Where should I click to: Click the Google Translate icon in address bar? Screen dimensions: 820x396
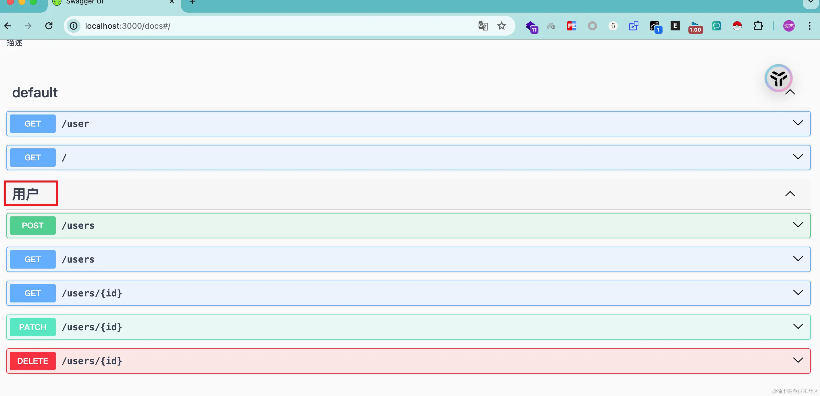point(483,26)
